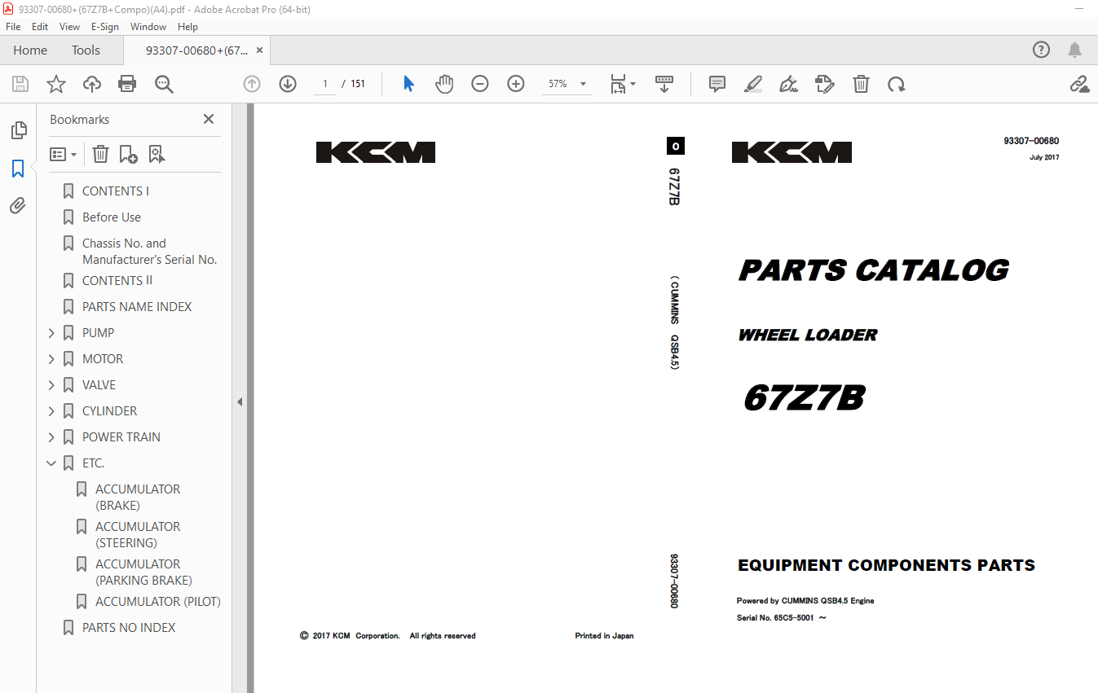
Task: Add a sticky note comment
Action: point(717,84)
